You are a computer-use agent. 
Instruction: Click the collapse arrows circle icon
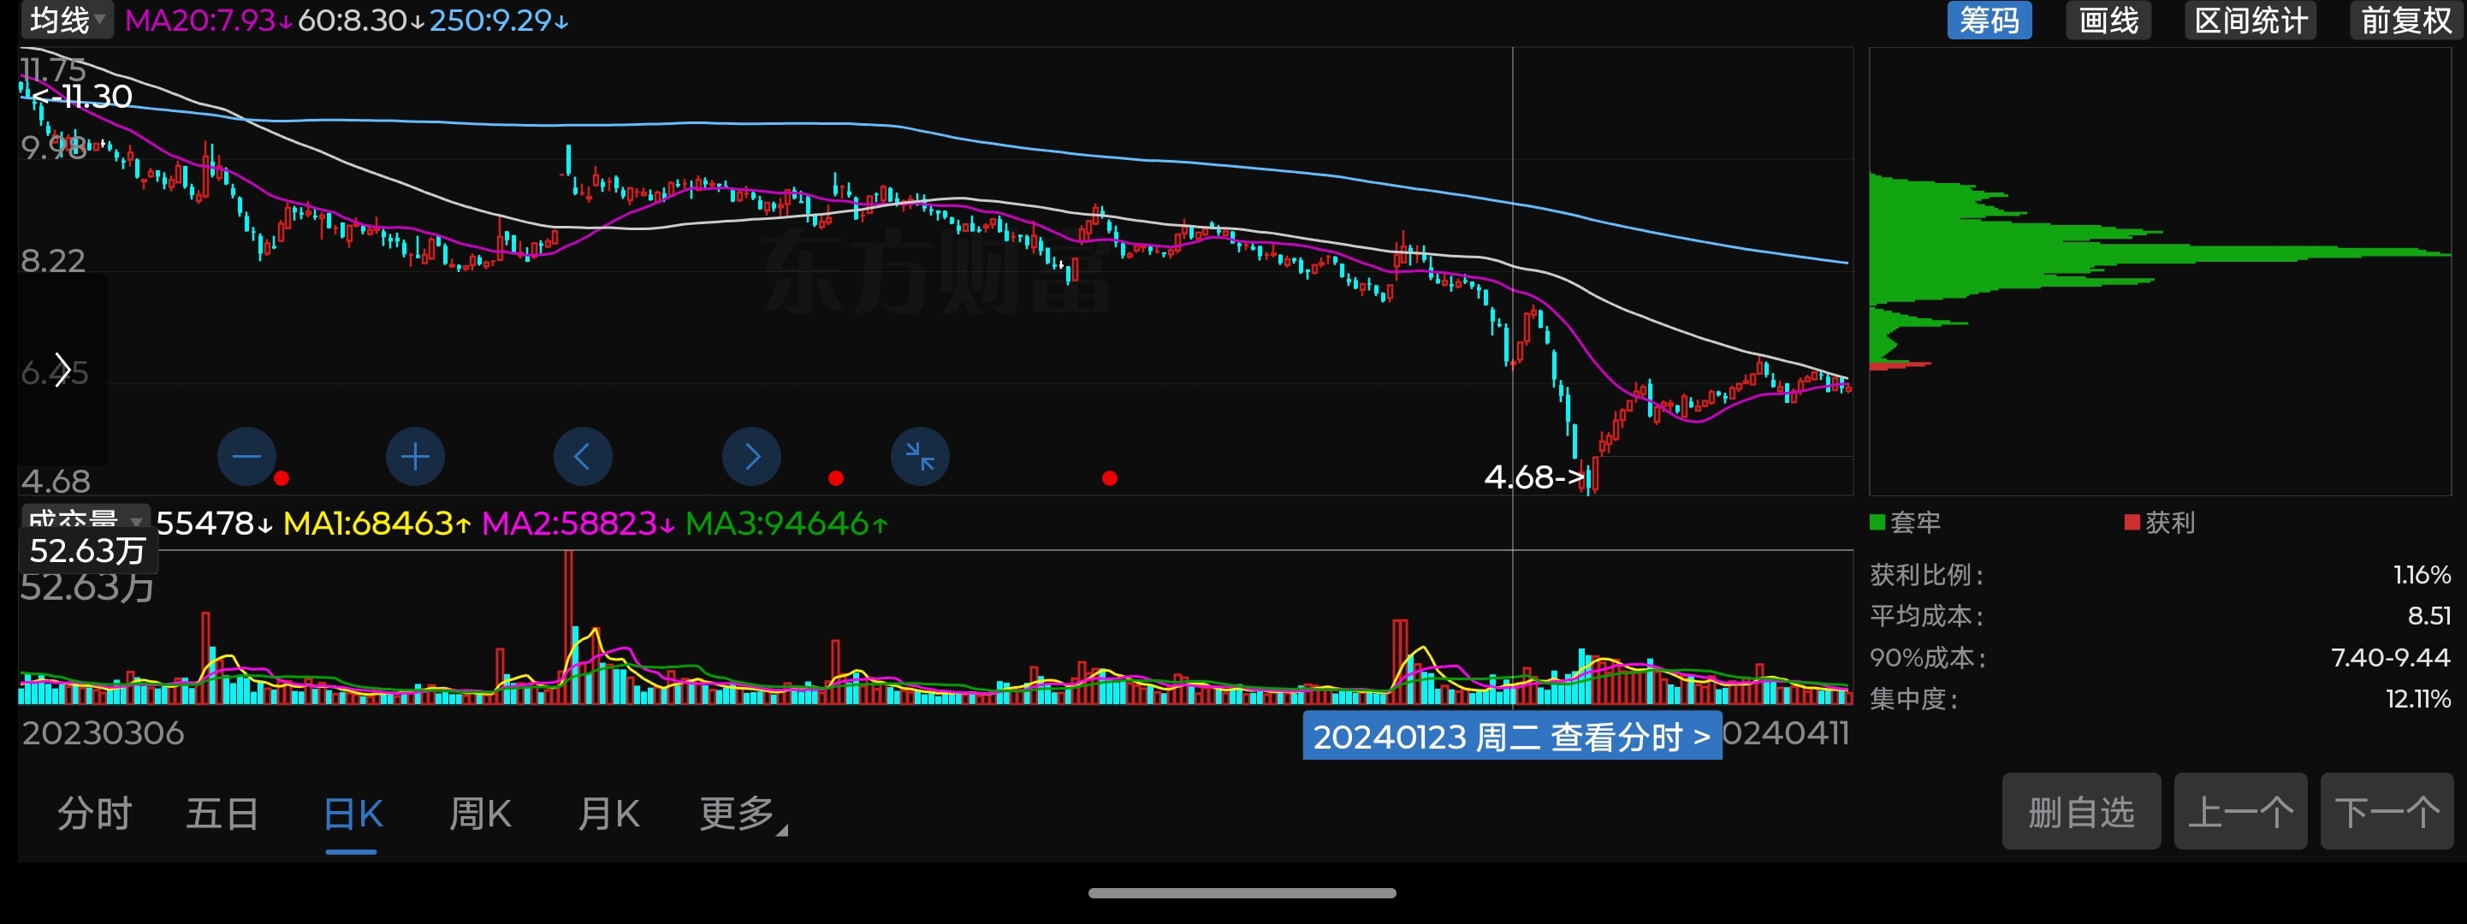(x=919, y=457)
